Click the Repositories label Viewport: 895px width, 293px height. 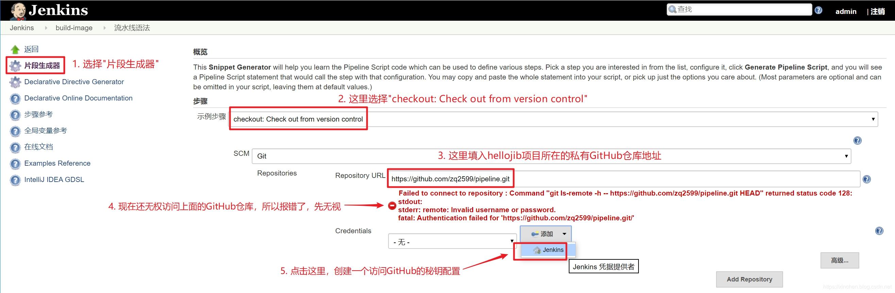pos(277,173)
